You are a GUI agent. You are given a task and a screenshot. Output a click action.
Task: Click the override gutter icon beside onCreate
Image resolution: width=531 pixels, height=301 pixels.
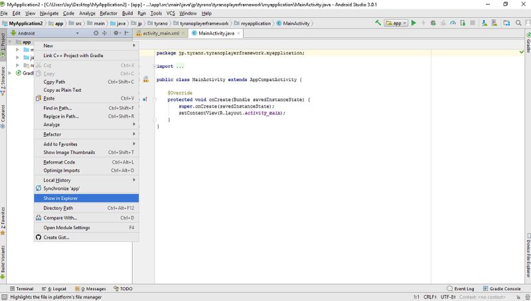[x=145, y=99]
